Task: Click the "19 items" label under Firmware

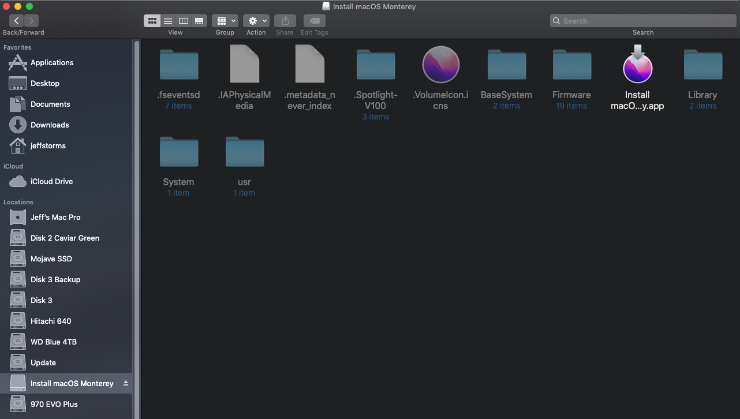Action: [x=572, y=106]
